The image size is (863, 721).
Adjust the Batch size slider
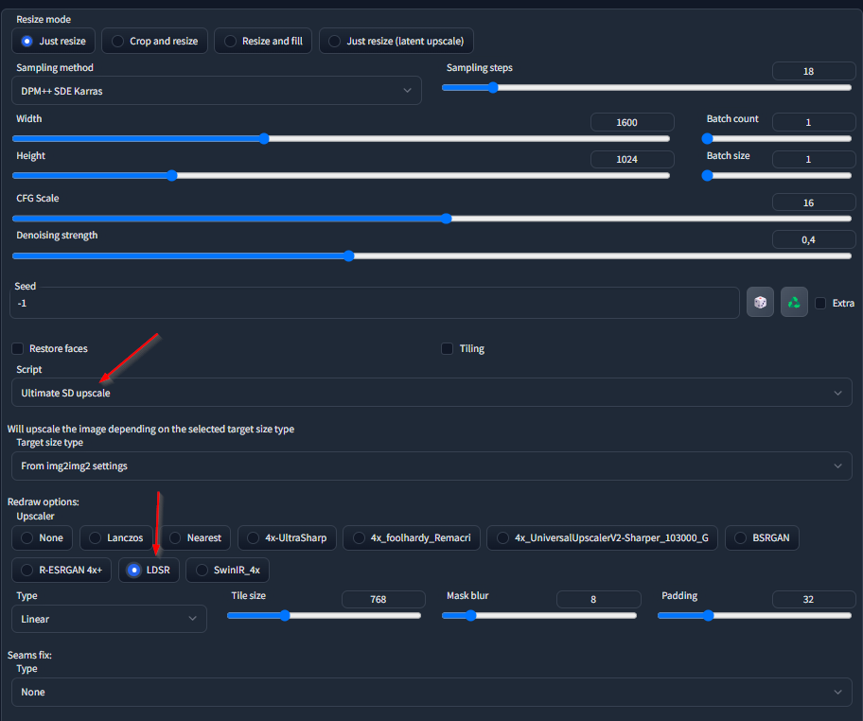click(777, 176)
